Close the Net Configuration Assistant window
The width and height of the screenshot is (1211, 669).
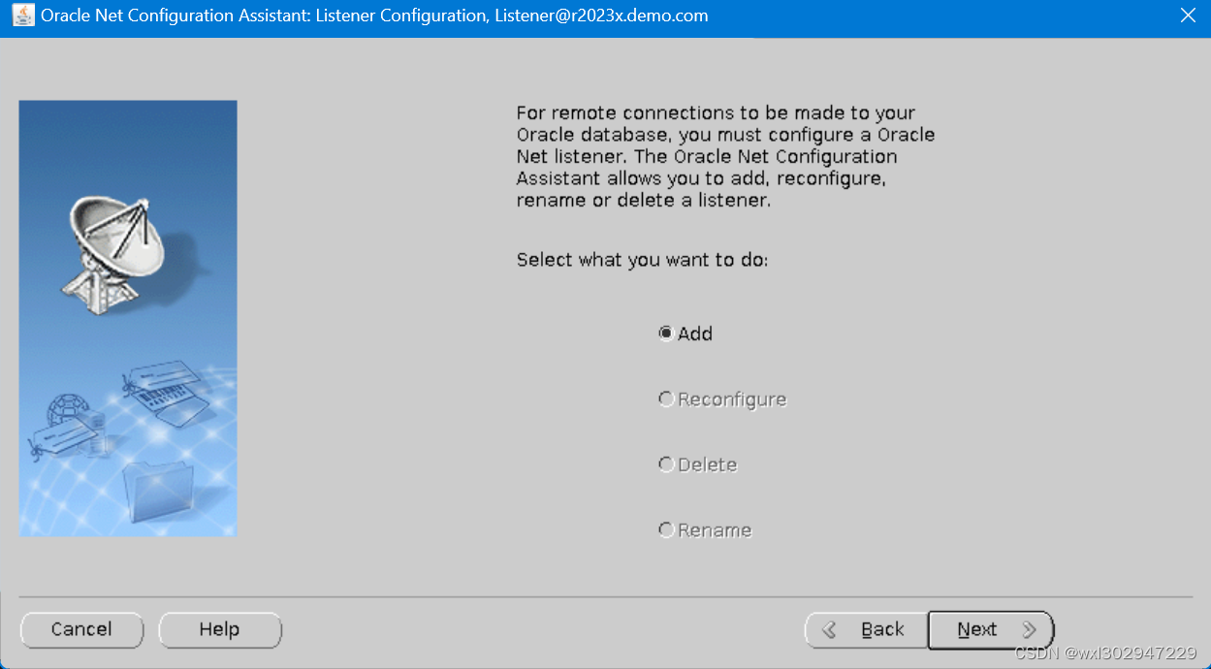1188,16
